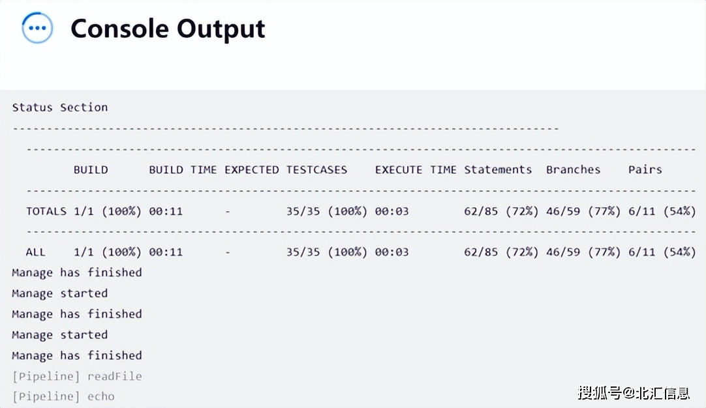Click the BUILD TIME column header
The width and height of the screenshot is (706, 408).
(x=183, y=169)
